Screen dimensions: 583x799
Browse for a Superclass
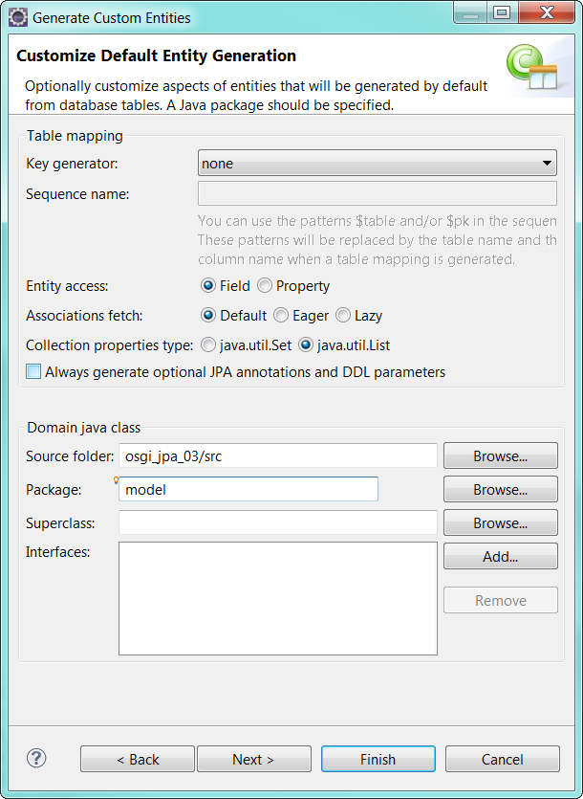pyautogui.click(x=500, y=523)
